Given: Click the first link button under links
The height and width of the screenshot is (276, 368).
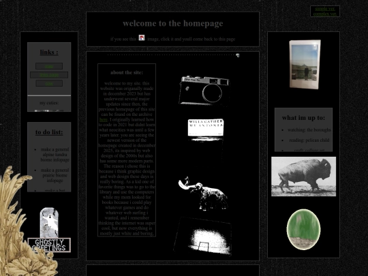Looking at the screenshot, I should coord(49,66).
